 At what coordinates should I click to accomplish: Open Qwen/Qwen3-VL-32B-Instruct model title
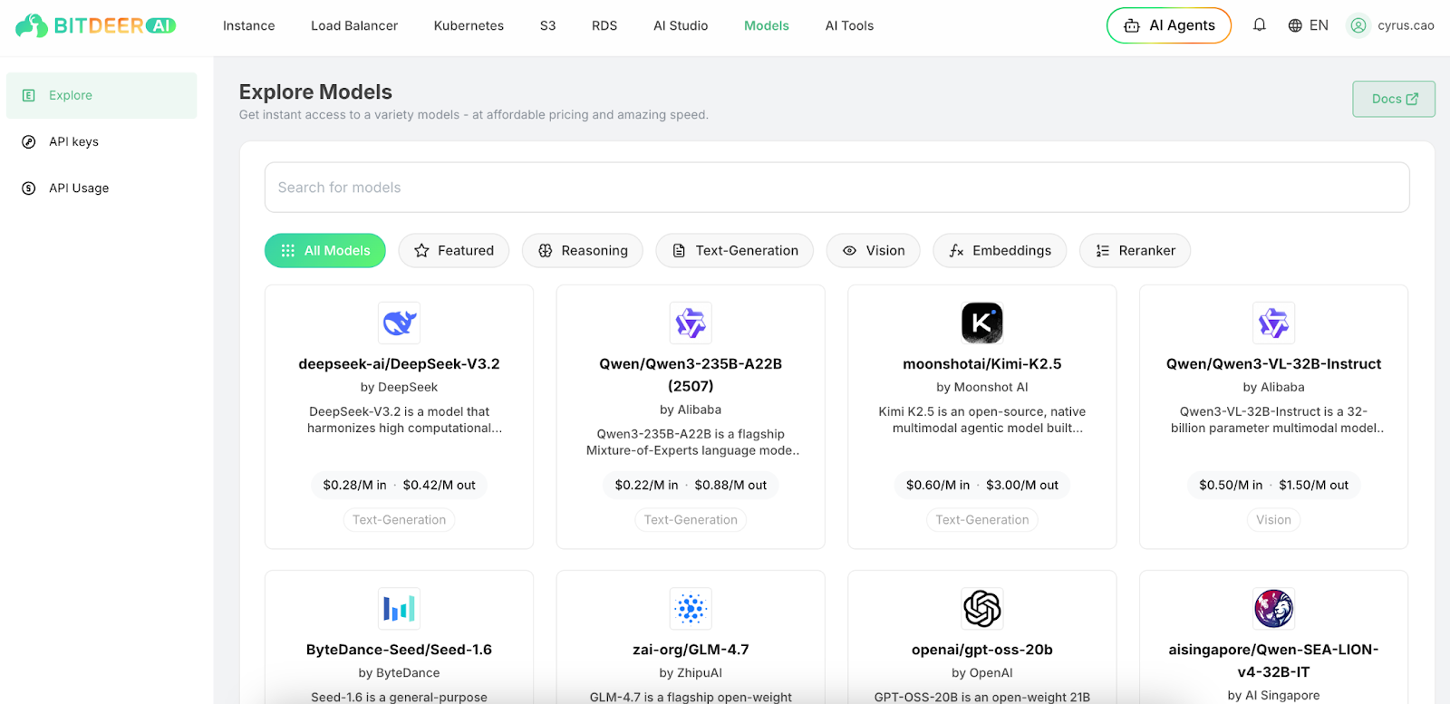coord(1273,363)
